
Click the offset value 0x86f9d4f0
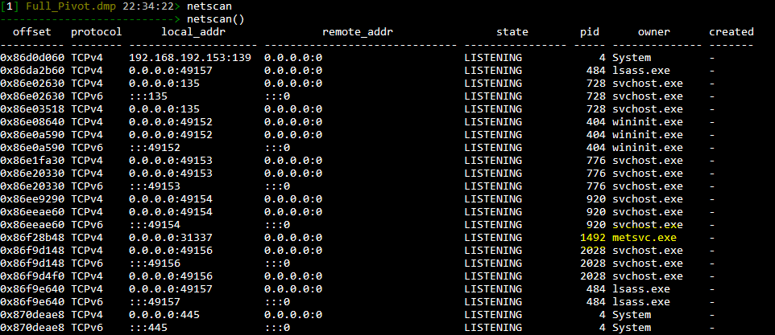pos(31,276)
